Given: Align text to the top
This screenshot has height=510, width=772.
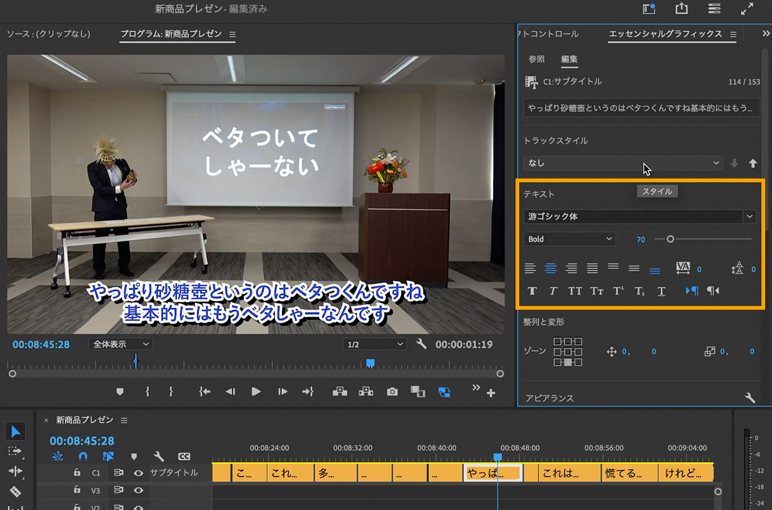Looking at the screenshot, I should pos(613,266).
